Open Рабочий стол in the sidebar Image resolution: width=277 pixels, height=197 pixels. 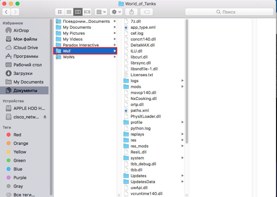pos(24,65)
